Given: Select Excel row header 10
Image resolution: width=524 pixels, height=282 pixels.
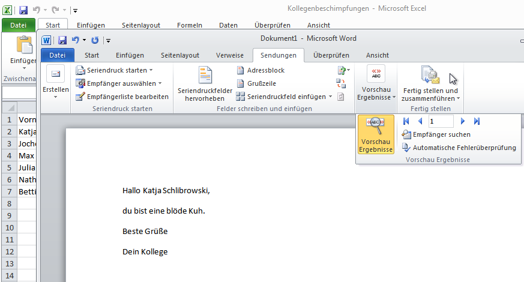Looking at the screenshot, I should [x=10, y=228].
